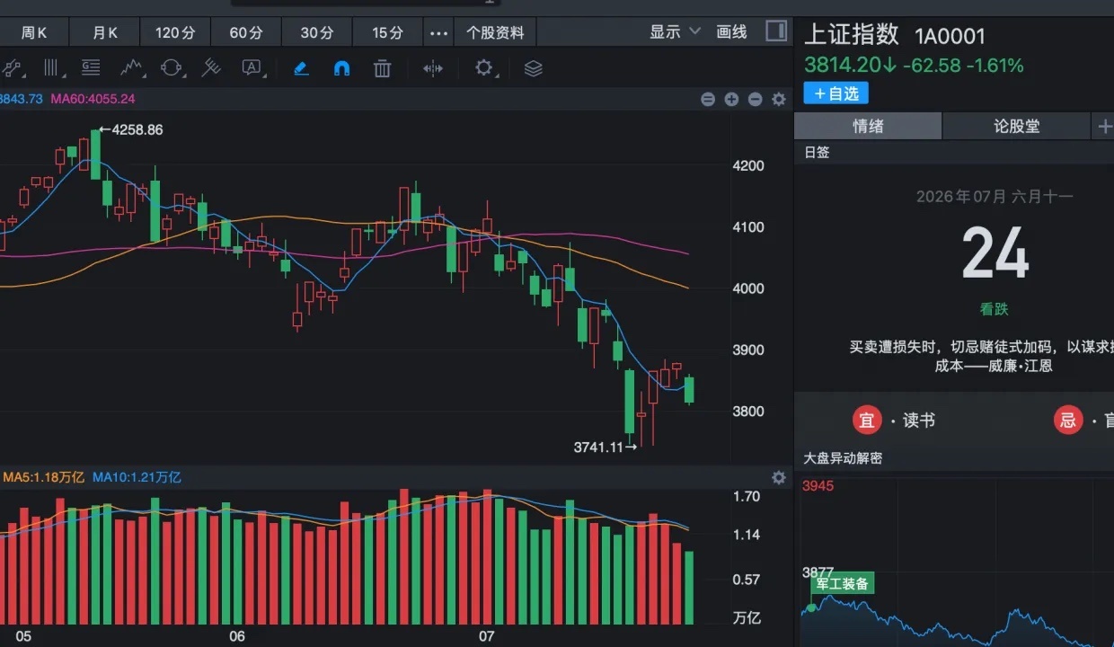Click the stacked layers icon
The image size is (1114, 647).
point(533,68)
